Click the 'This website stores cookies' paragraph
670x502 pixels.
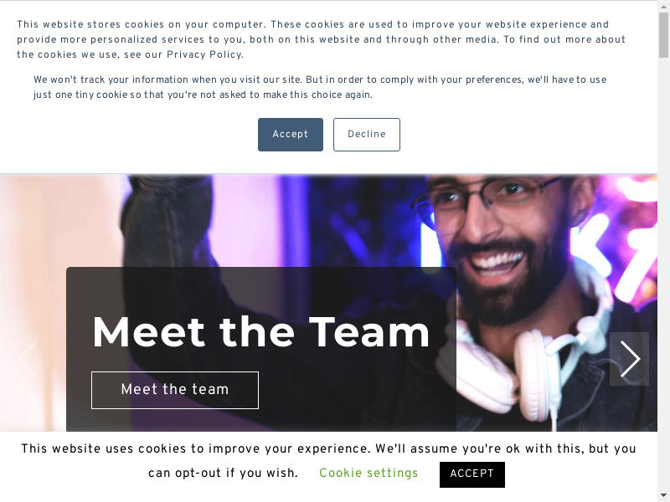(322, 39)
